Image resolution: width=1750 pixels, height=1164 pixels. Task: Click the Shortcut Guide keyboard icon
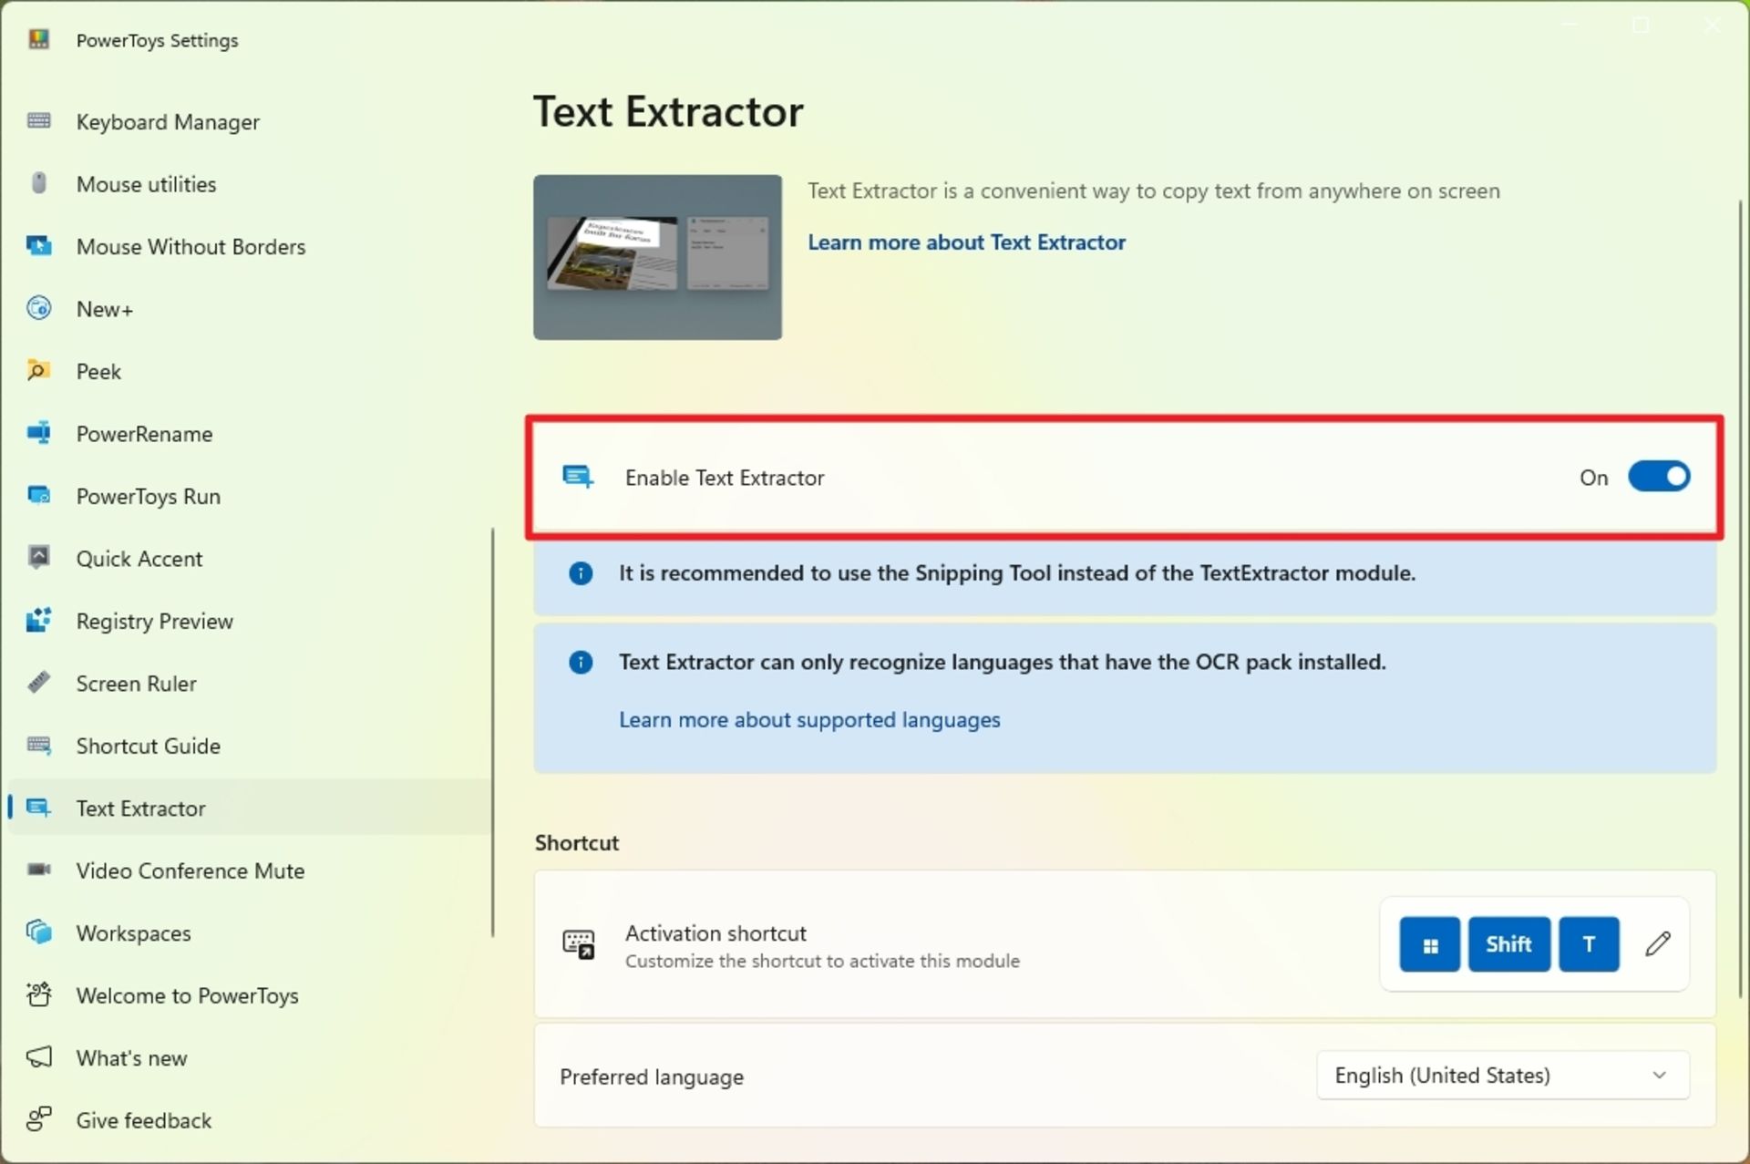coord(39,746)
